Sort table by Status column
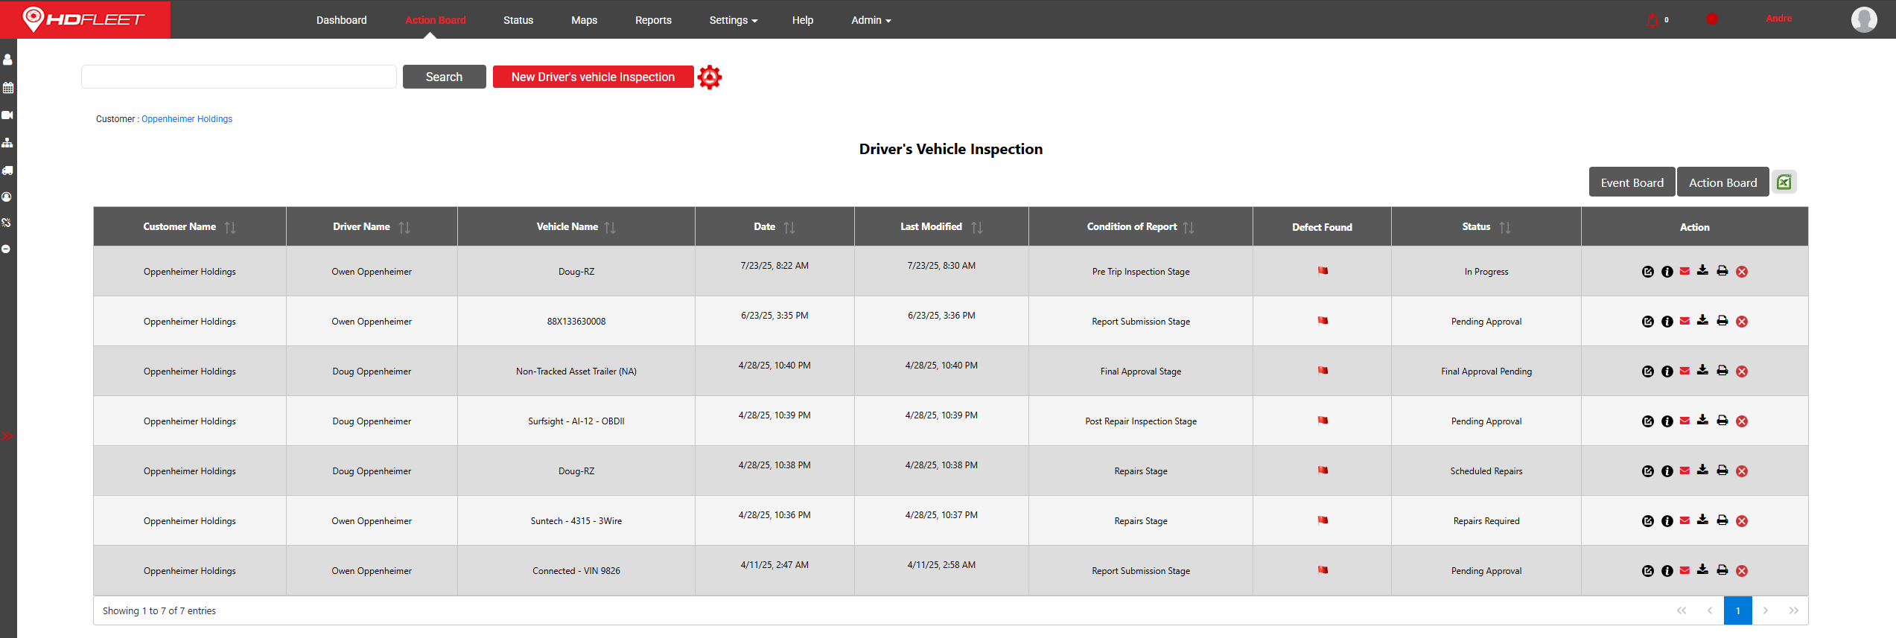Image resolution: width=1896 pixels, height=638 pixels. 1505,227
